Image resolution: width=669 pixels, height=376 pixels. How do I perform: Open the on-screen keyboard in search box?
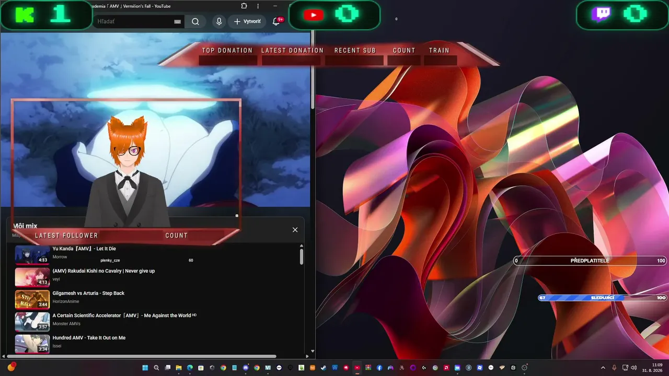point(177,22)
